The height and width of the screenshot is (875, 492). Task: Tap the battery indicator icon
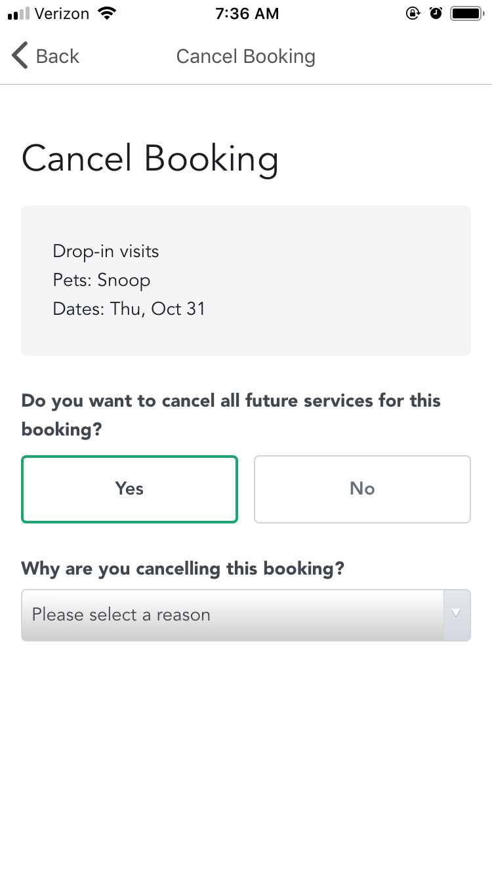tap(467, 12)
